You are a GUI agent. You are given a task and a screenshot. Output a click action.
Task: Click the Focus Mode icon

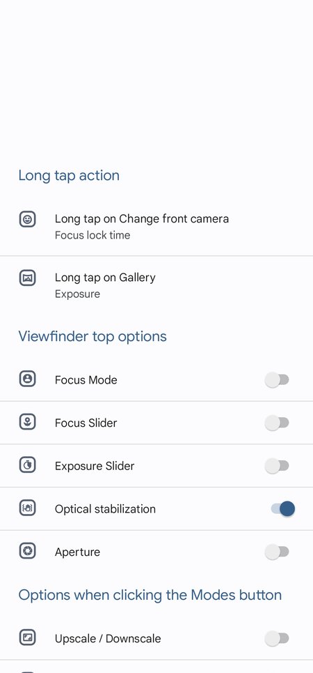click(27, 379)
